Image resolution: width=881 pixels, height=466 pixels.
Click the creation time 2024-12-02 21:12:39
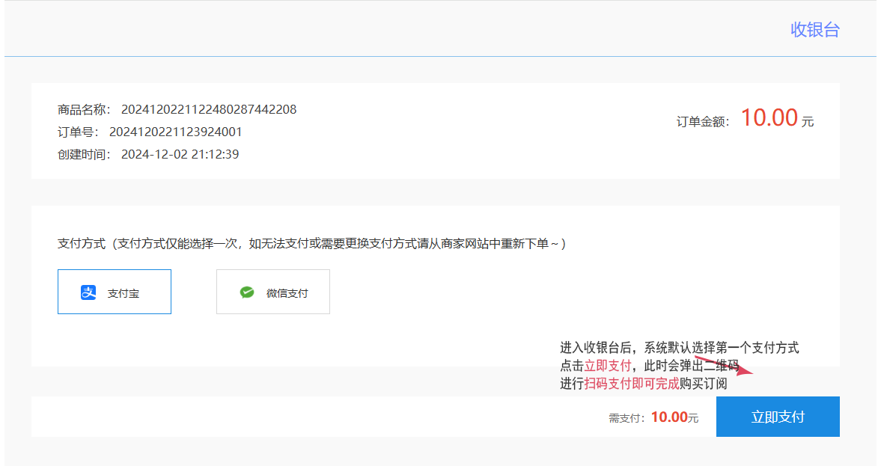click(x=180, y=154)
